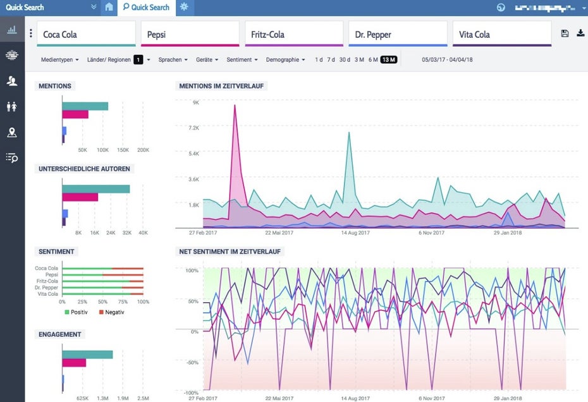Screen dimensions: 588x402
Task: Open the Geräte filter dropdown
Action: tap(207, 59)
